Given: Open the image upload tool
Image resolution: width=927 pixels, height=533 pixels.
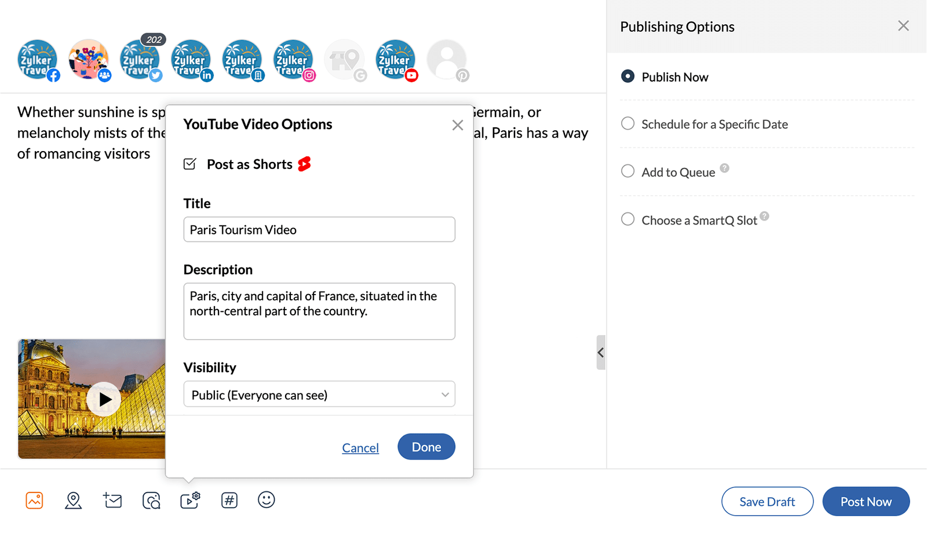Looking at the screenshot, I should (x=34, y=500).
